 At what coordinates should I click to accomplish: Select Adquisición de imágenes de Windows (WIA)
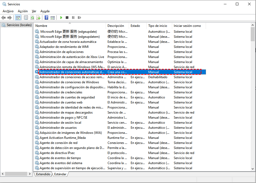coord(120,132)
